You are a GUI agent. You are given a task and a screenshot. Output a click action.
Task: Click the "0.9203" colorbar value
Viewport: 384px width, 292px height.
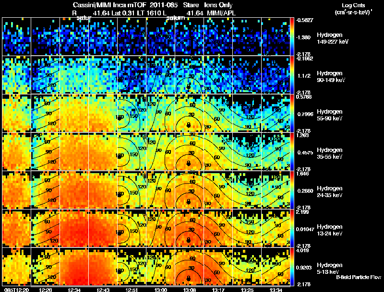tap(304, 268)
